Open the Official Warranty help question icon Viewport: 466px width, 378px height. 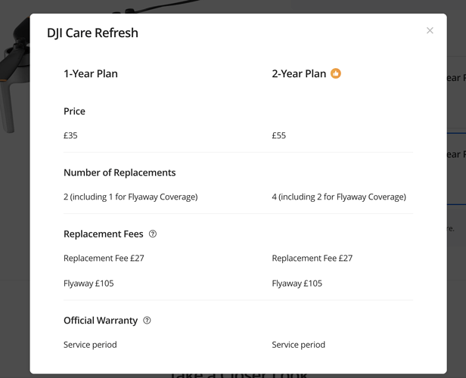147,321
